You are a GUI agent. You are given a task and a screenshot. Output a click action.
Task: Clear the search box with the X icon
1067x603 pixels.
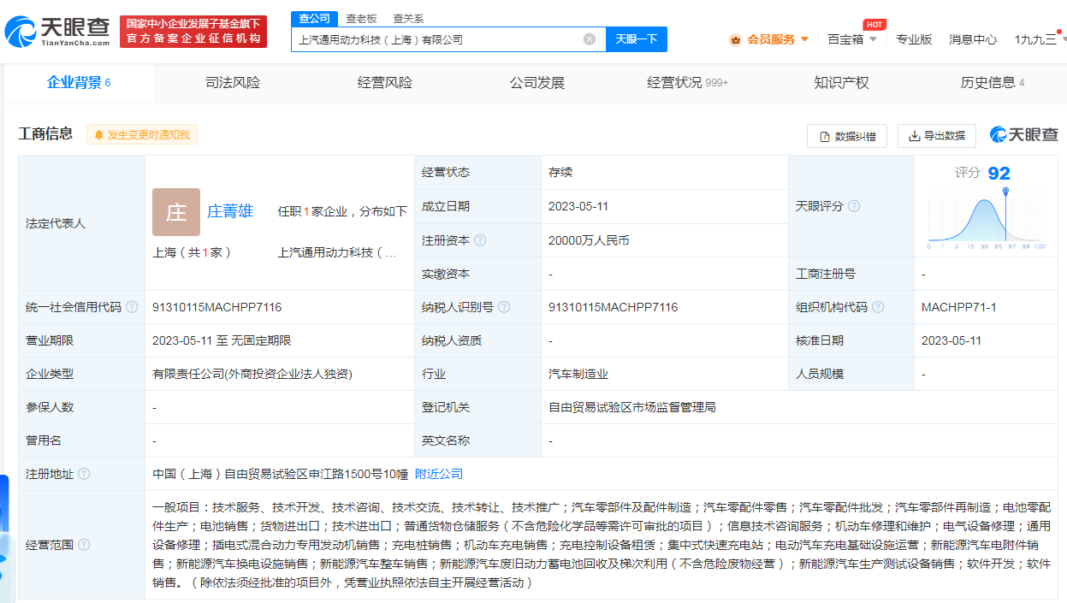(590, 39)
